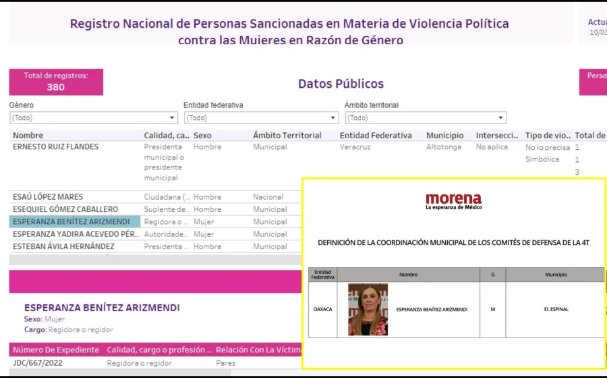Select the ESEQUIEL GÓMEZ CABALLERO row

(x=65, y=209)
